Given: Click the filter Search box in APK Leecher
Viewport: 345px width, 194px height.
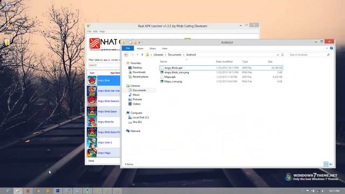Looking at the screenshot, I should tap(104, 65).
